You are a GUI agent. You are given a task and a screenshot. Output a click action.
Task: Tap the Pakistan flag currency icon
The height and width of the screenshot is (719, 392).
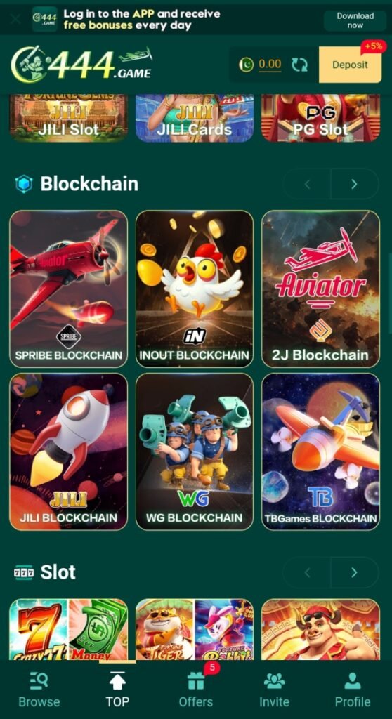(246, 65)
